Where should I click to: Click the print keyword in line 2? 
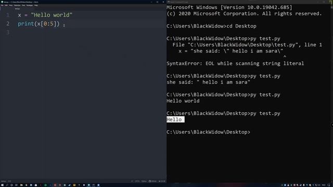(26, 24)
